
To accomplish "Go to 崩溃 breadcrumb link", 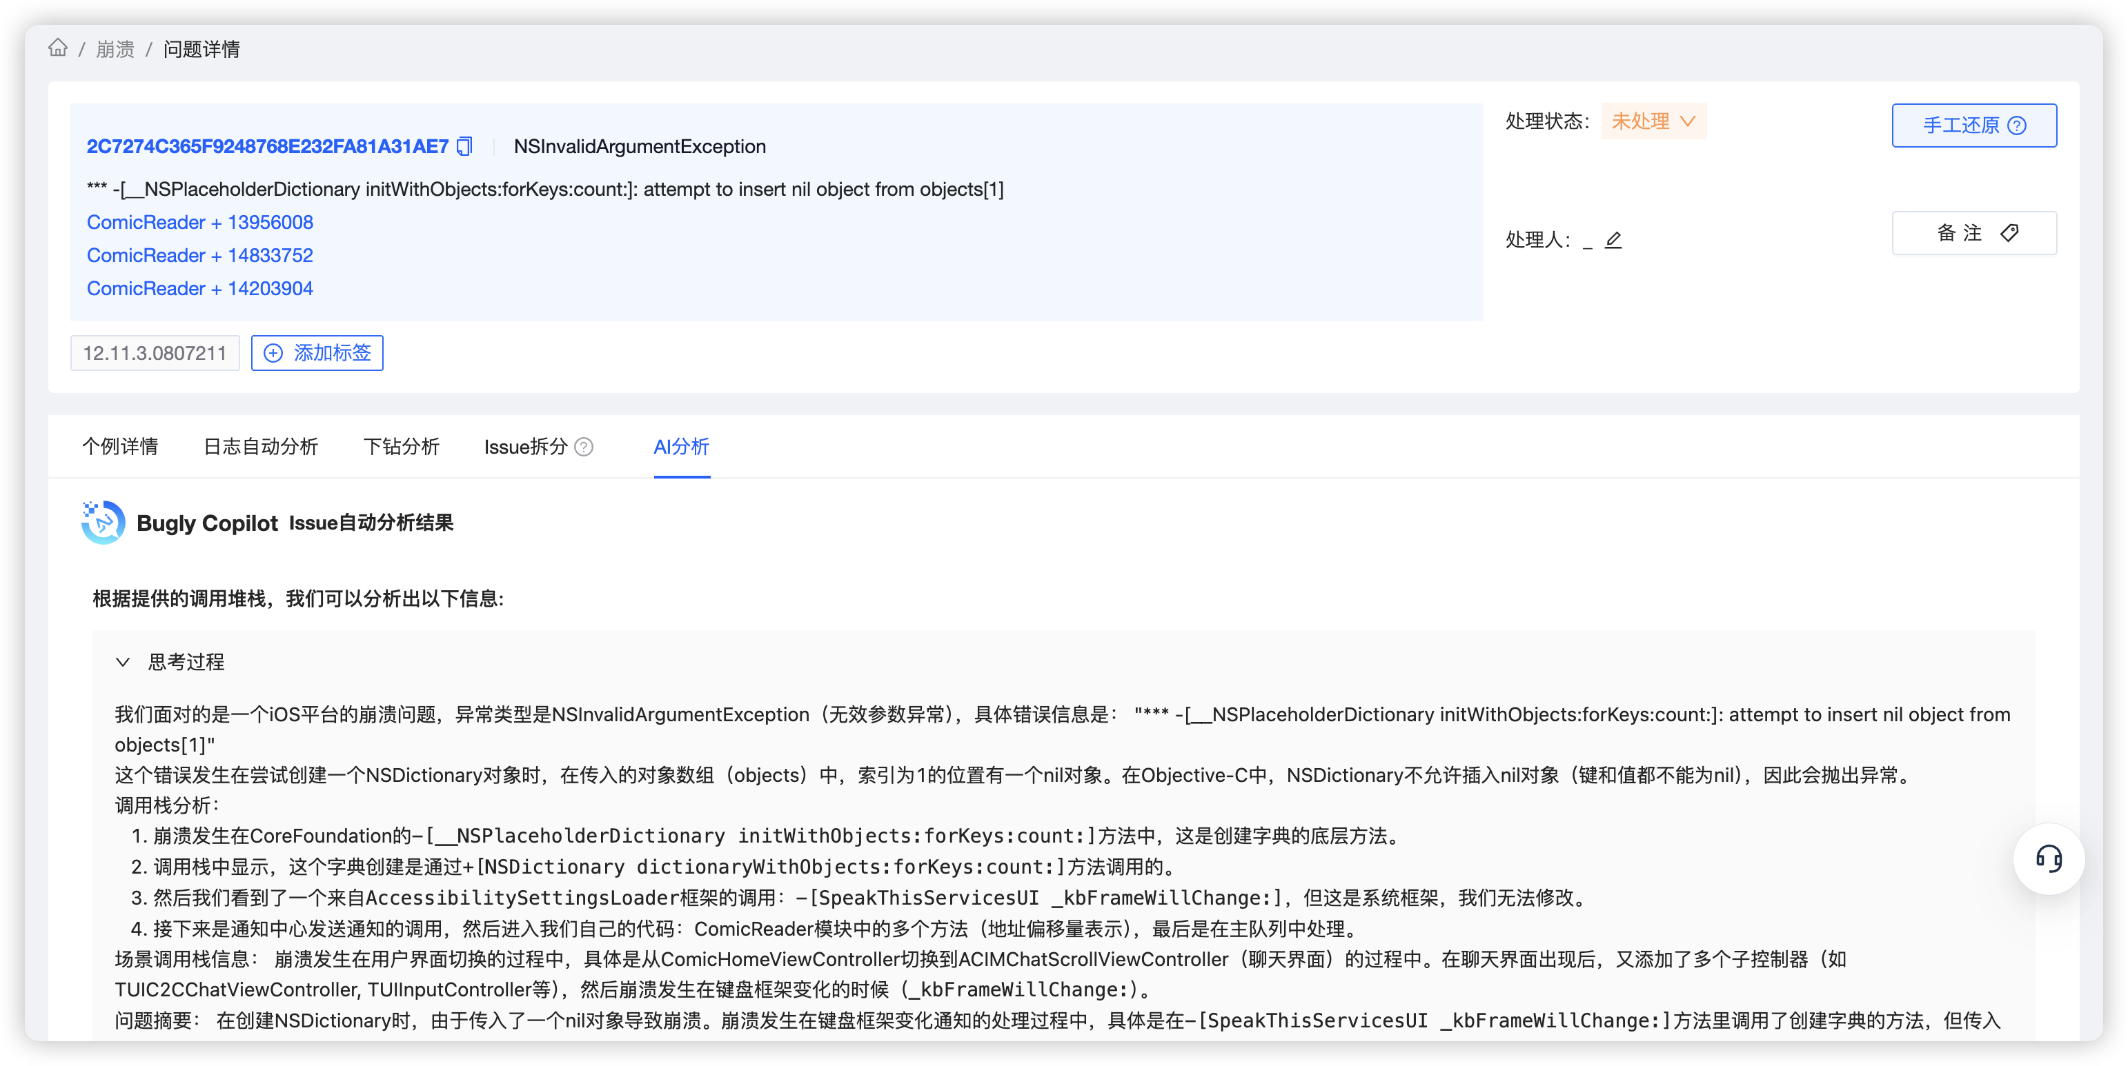I will point(115,50).
